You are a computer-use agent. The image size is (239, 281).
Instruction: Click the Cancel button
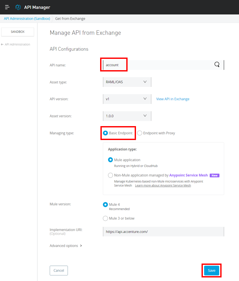[59, 270]
